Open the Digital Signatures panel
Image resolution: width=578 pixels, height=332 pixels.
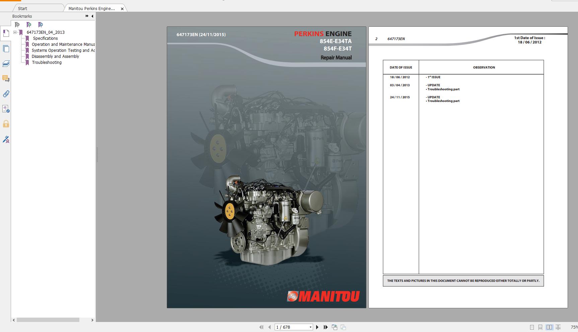(6, 140)
